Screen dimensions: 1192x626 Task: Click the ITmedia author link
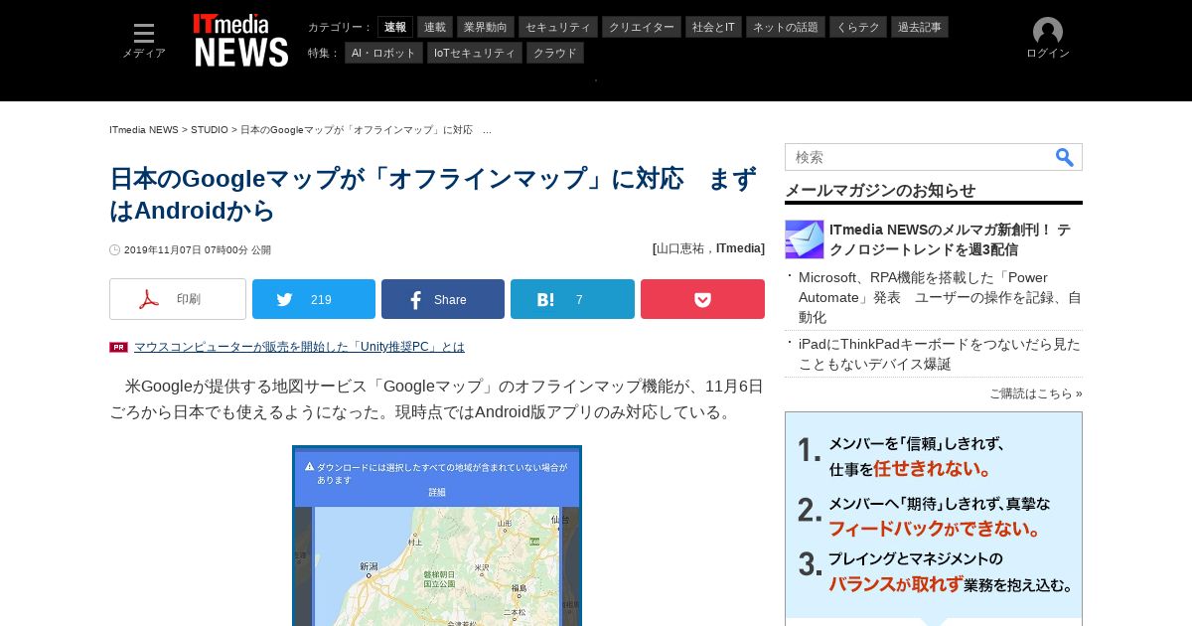(x=738, y=248)
